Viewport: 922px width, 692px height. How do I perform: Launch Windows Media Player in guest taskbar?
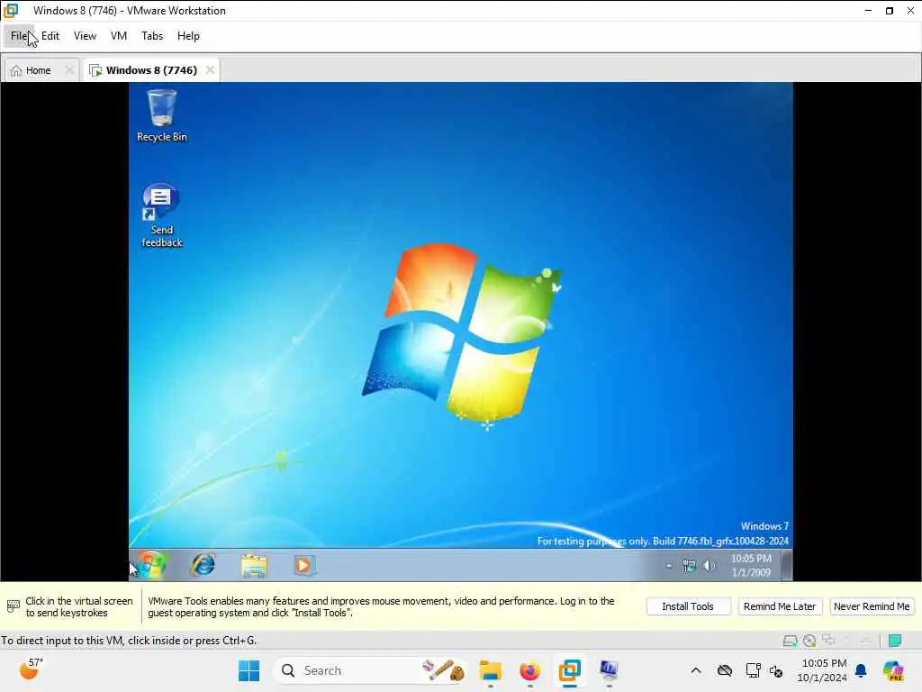[304, 566]
